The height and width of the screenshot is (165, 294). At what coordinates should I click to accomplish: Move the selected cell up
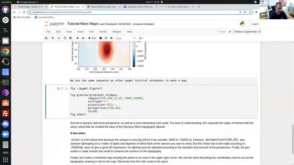(x=78, y=38)
